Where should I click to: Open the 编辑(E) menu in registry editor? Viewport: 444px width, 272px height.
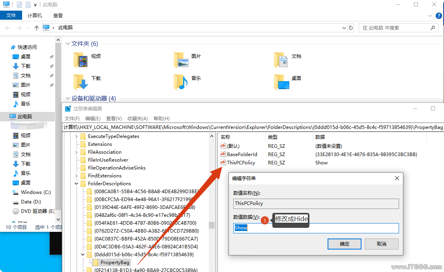point(93,119)
